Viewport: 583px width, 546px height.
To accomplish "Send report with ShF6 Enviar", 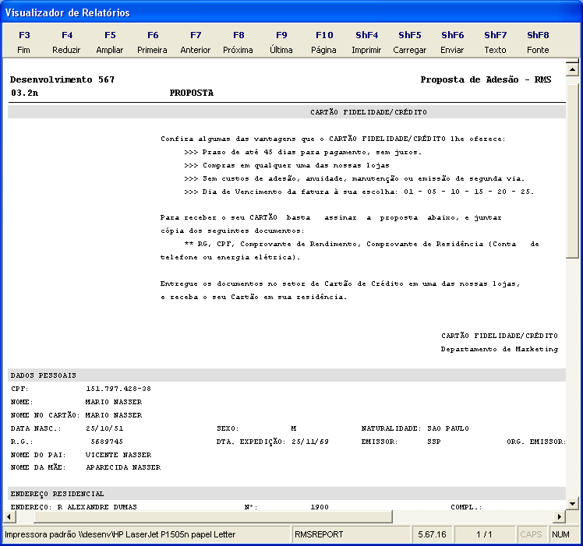I will click(x=453, y=42).
